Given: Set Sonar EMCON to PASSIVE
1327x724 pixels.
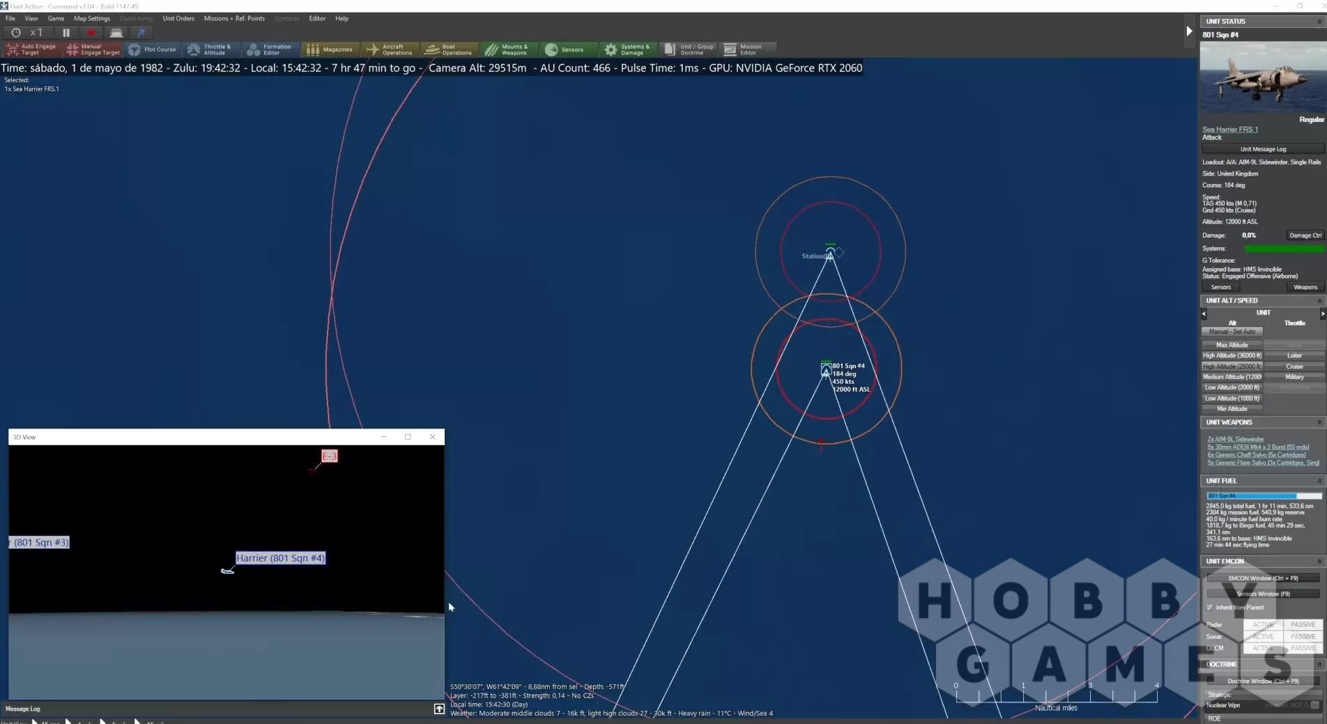Looking at the screenshot, I should [1303, 637].
